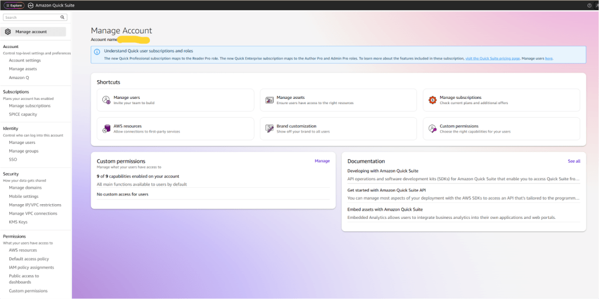Click Manage link in Custom permissions card
The image size is (599, 299).
click(x=322, y=161)
